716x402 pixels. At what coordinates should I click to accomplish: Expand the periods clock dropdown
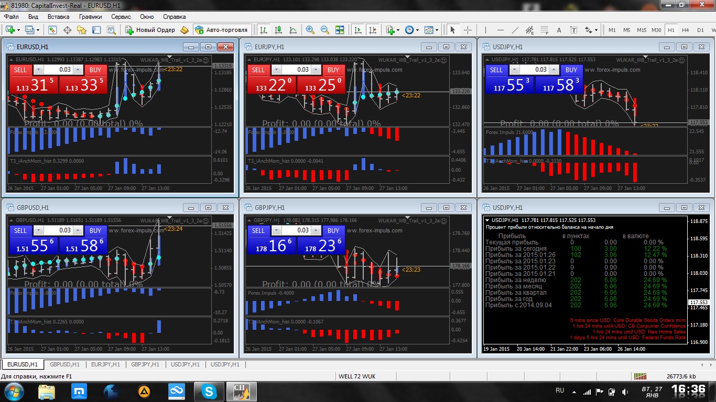[418, 30]
